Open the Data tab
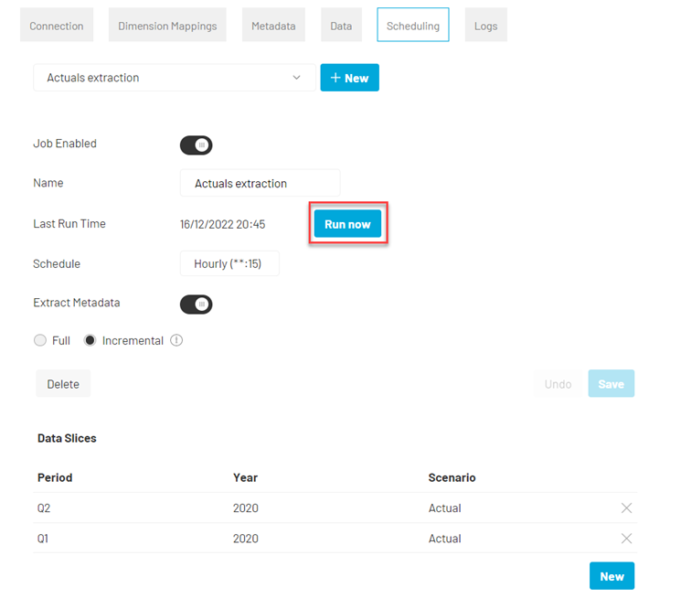This screenshot has height=609, width=681. tap(341, 25)
